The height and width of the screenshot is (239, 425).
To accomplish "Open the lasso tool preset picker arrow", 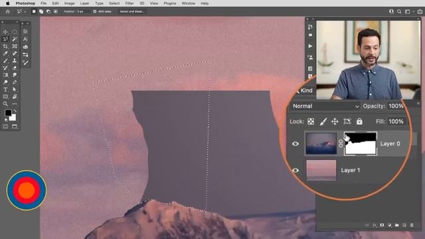I will [25, 12].
